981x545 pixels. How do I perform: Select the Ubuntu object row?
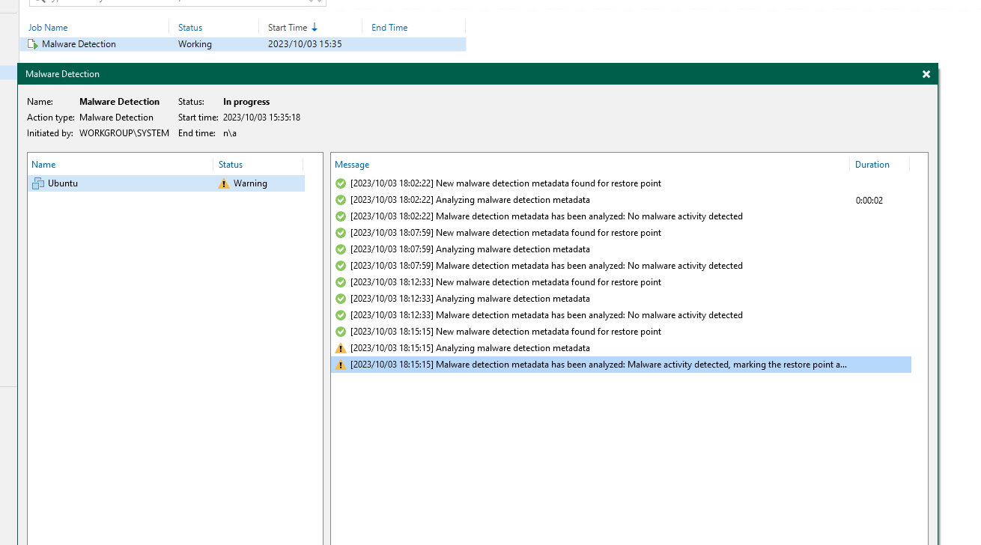tap(166, 183)
